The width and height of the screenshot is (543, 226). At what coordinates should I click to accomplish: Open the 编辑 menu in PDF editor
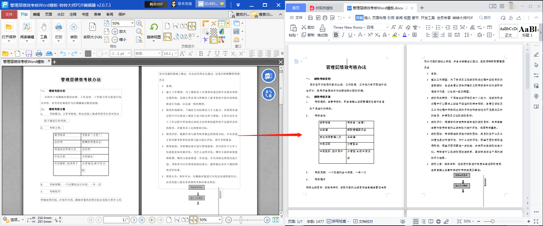[x=36, y=14]
